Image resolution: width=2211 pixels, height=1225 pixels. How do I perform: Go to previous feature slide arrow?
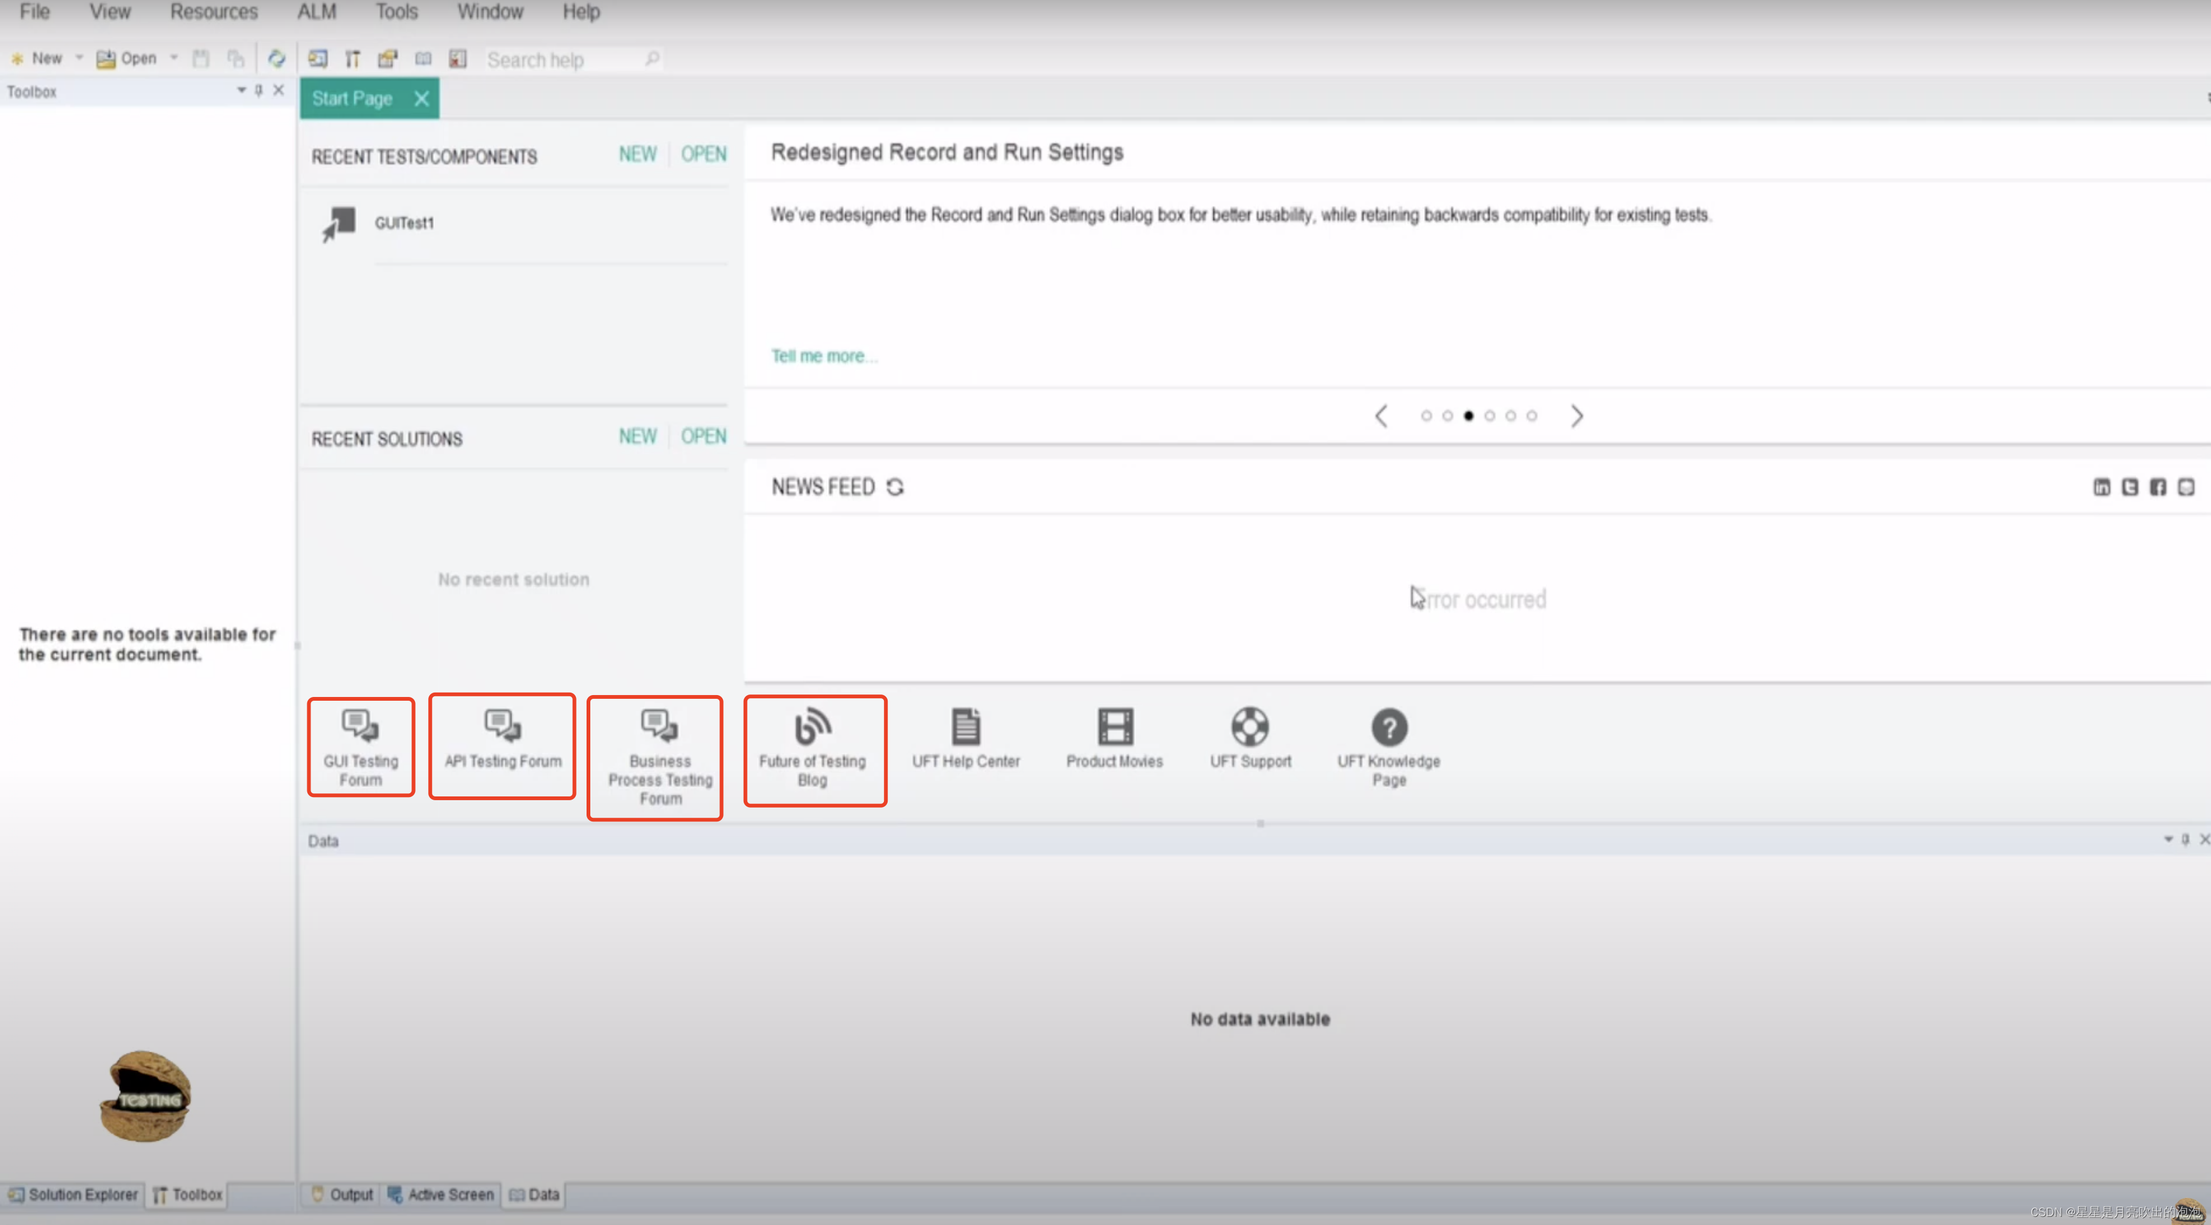point(1381,416)
